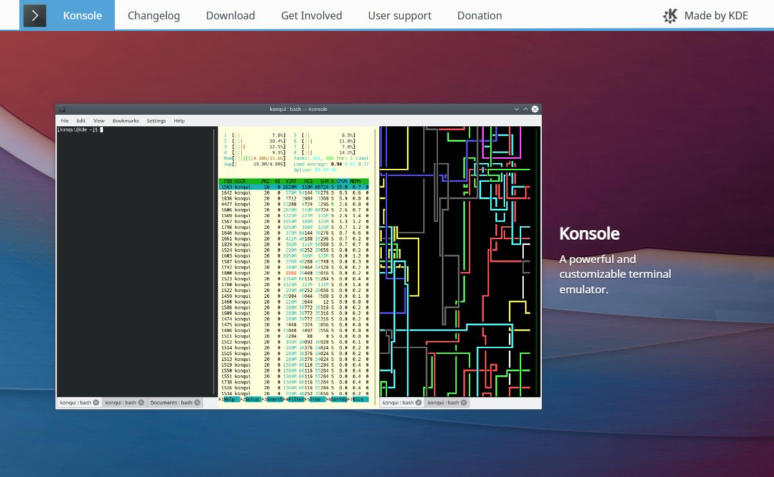The image size is (774, 477).
Task: Select process row 1511 konqui
Action: coord(294,336)
